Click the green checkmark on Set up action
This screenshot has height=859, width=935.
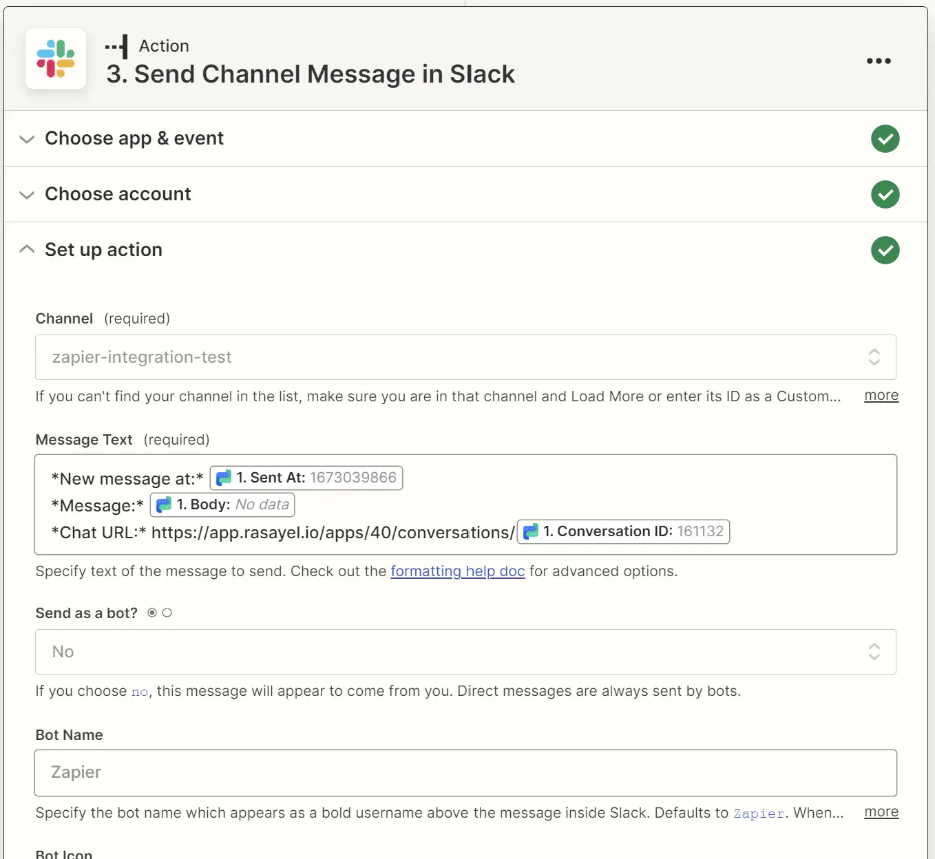click(885, 250)
